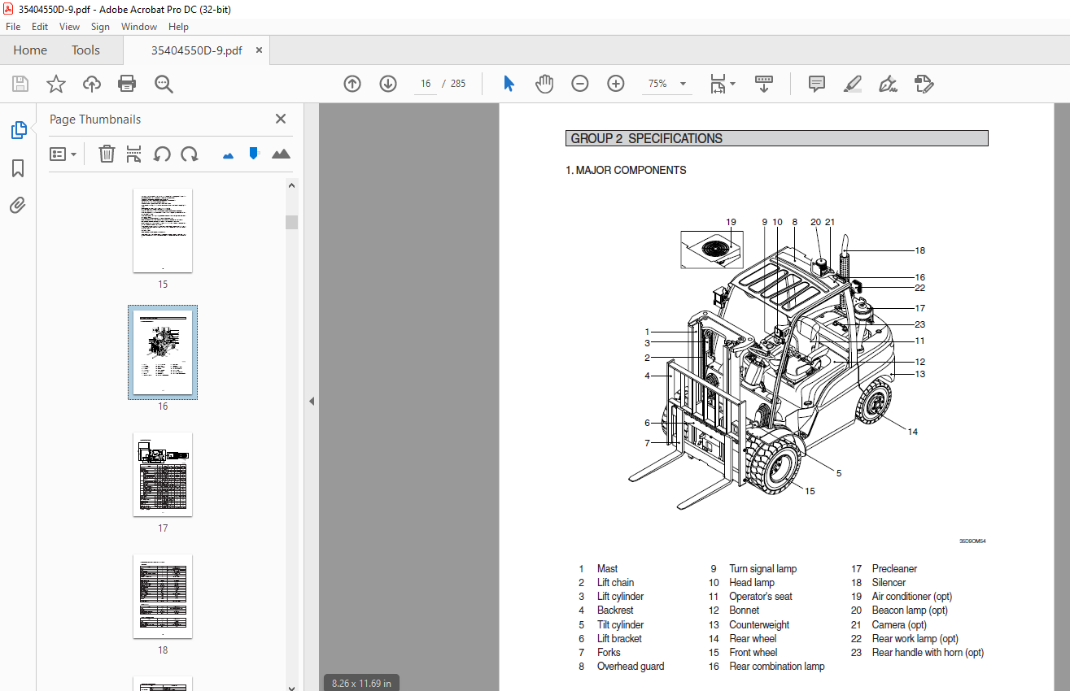Save the file with the floppy disk icon
The height and width of the screenshot is (691, 1070).
pos(20,84)
